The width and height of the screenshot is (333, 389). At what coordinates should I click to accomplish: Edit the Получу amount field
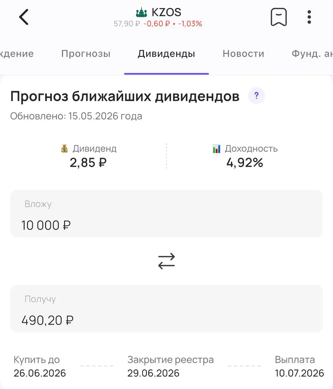(166, 309)
